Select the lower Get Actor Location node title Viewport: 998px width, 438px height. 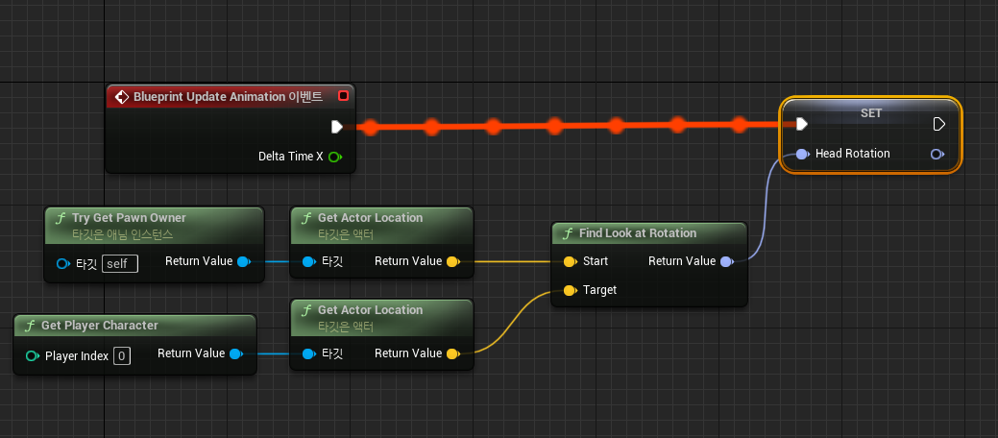pyautogui.click(x=370, y=310)
